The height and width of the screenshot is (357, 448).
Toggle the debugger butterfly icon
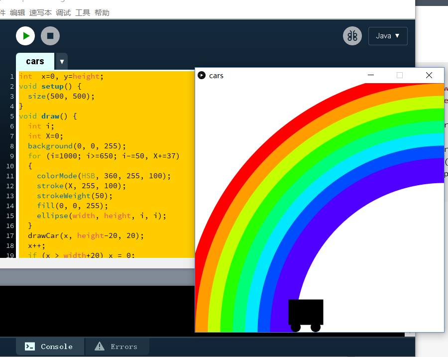coord(352,36)
